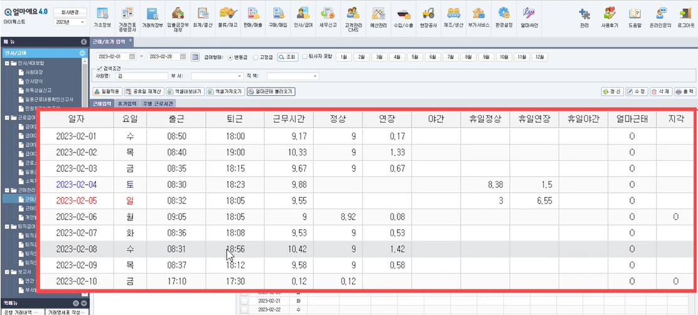The height and width of the screenshot is (315, 698).
Task: Open the 제조/생산 module
Action: point(454,17)
